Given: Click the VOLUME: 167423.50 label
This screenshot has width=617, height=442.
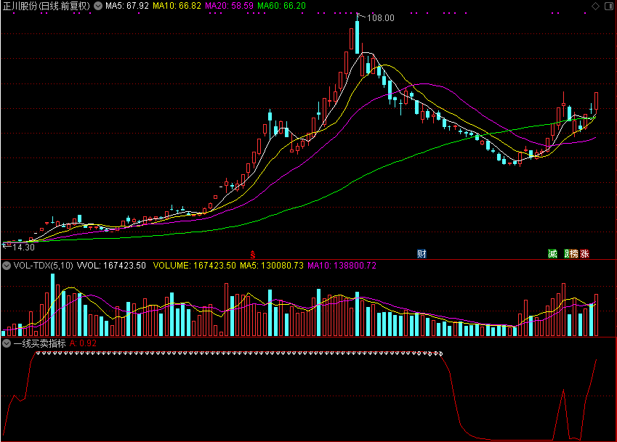Looking at the screenshot, I should pos(194,266).
